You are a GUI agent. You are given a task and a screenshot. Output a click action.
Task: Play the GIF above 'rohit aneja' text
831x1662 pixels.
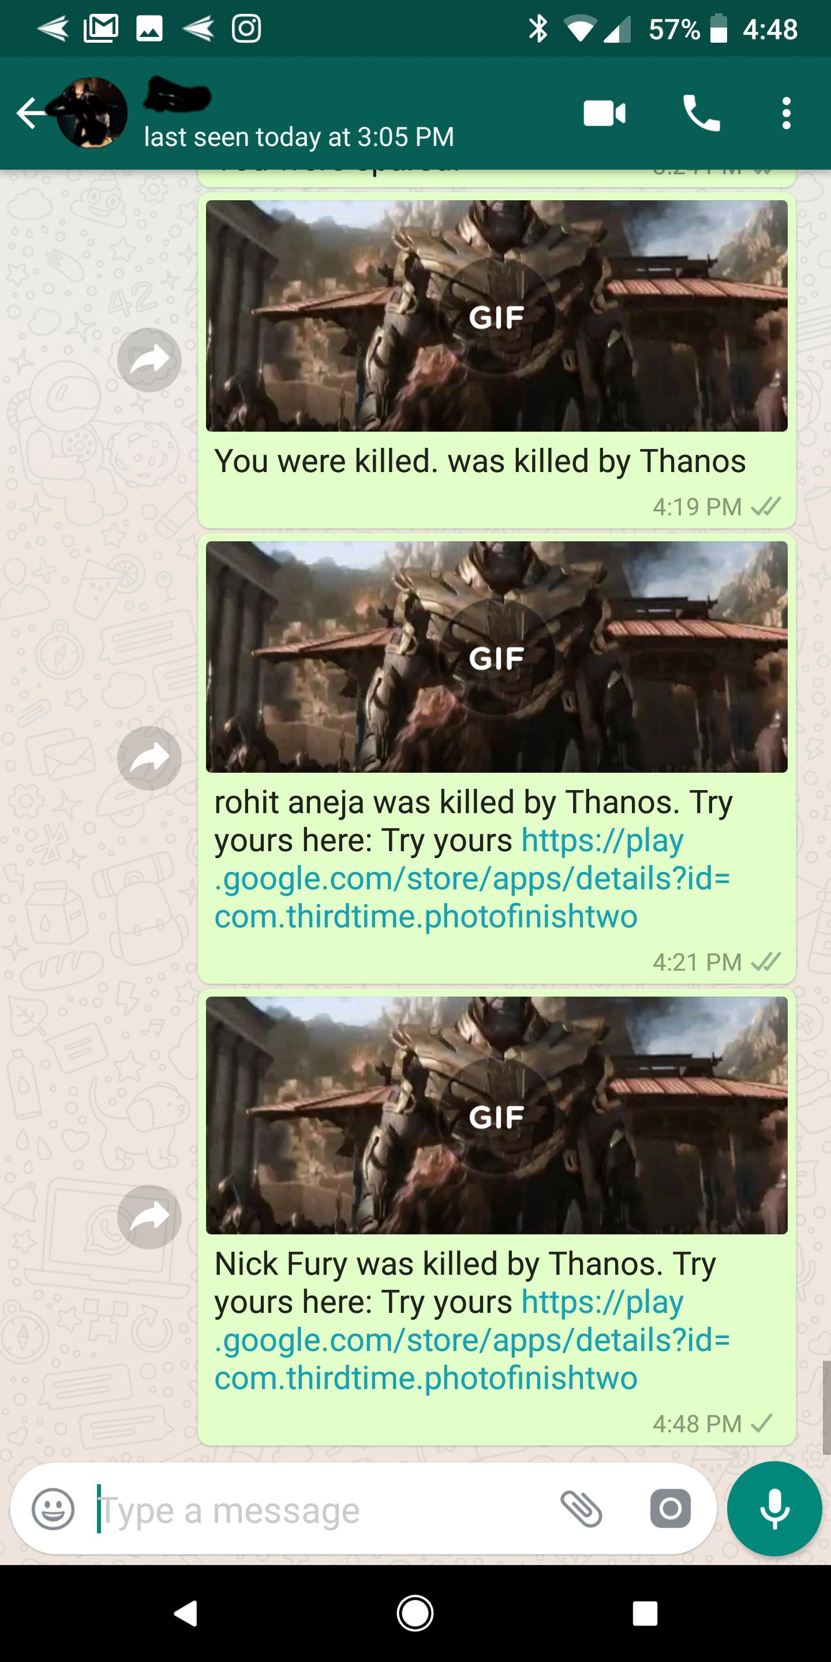coord(496,657)
